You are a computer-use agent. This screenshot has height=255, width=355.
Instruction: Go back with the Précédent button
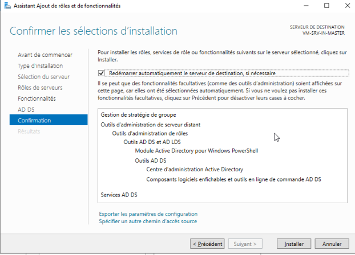coord(207,244)
